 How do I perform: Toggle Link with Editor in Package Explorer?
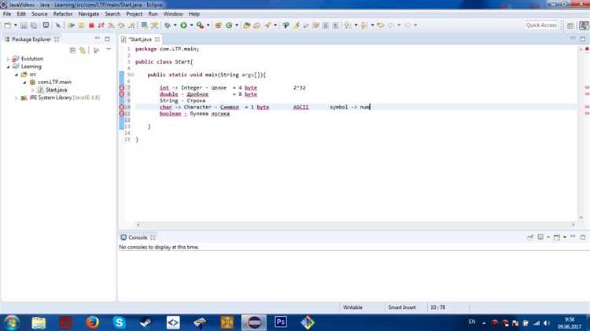[x=83, y=50]
